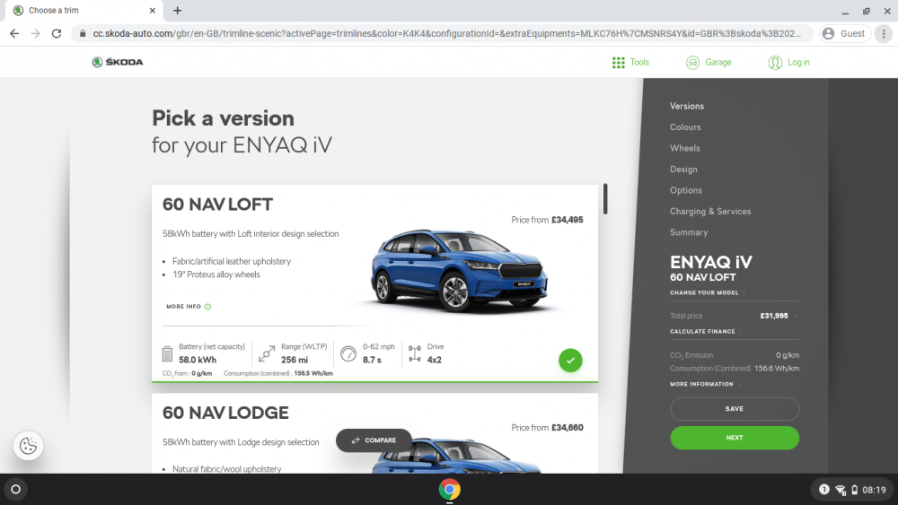Viewport: 898px width, 505px height.
Task: Open the clock showing 08:19
Action: pyautogui.click(x=874, y=490)
